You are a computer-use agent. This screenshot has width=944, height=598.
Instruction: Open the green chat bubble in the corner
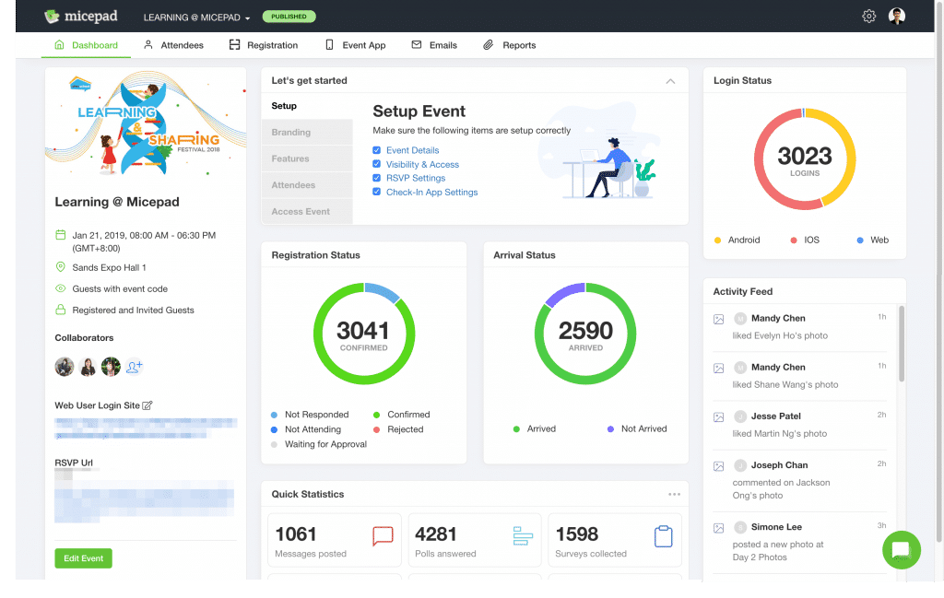click(x=901, y=550)
